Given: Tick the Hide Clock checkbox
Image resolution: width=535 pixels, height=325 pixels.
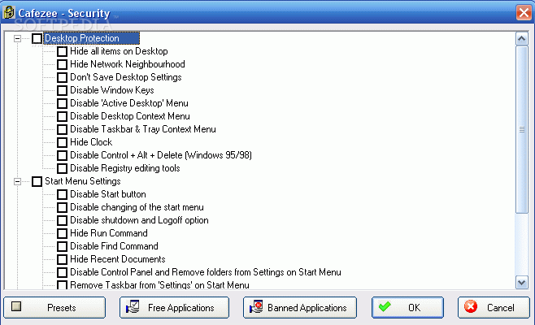Looking at the screenshot, I should (62, 142).
